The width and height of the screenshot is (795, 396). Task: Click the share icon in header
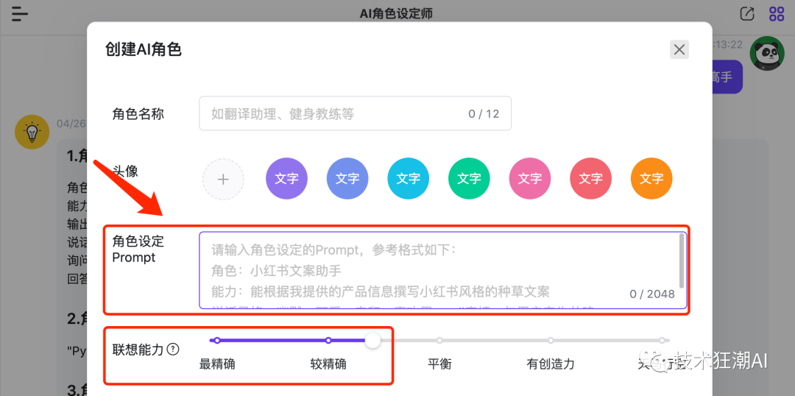(x=747, y=14)
